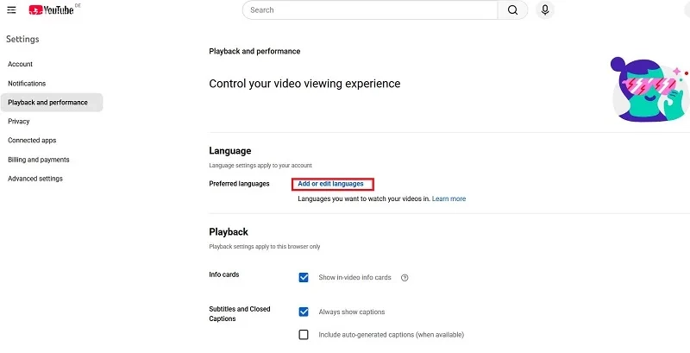Open Advanced settings
The width and height of the screenshot is (690, 353).
click(x=35, y=179)
